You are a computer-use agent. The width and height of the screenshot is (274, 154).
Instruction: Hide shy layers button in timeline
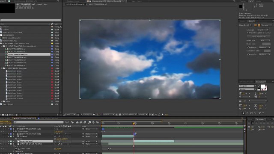(x=77, y=122)
